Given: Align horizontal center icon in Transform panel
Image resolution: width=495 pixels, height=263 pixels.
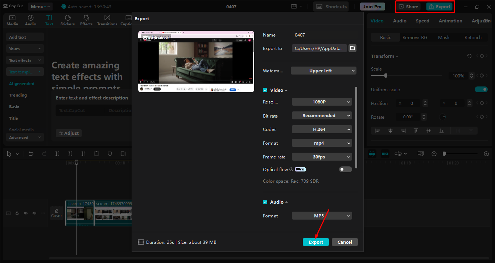Looking at the screenshot, I should click(x=391, y=131).
